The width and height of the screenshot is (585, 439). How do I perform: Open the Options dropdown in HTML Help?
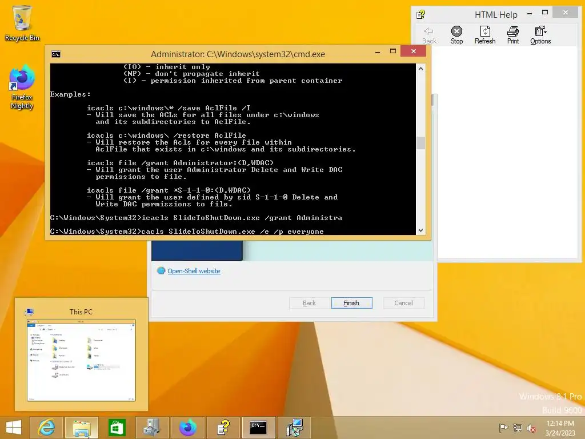pyautogui.click(x=540, y=35)
